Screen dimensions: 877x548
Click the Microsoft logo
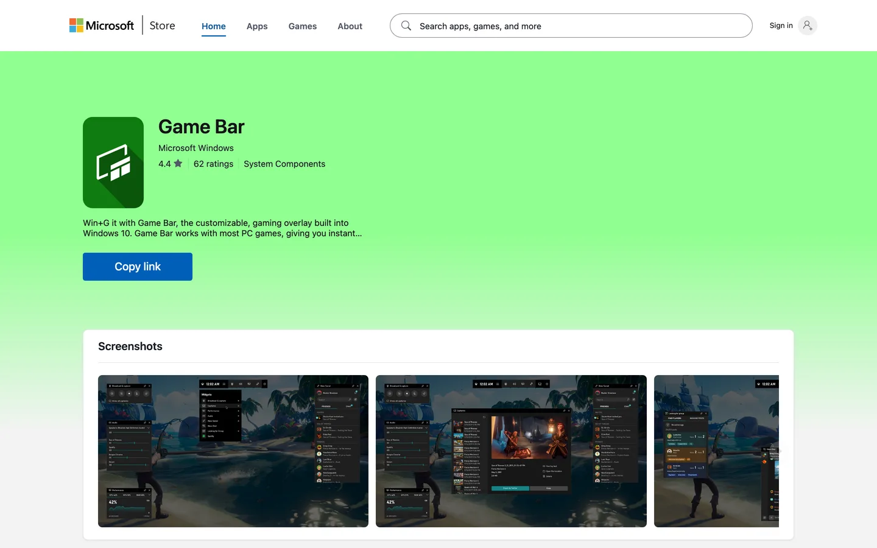(102, 26)
